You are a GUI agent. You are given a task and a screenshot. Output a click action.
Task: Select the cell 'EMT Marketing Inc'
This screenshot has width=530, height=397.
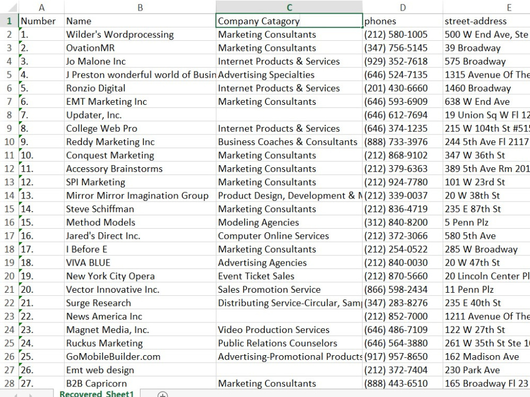point(140,101)
